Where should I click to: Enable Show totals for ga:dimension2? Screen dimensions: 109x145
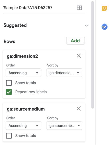pyautogui.click(x=9, y=83)
